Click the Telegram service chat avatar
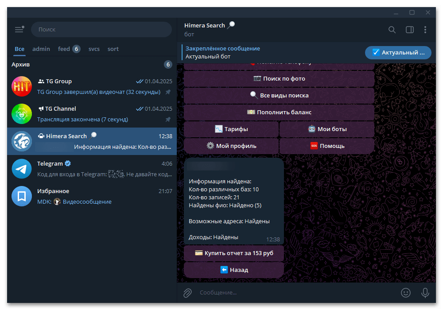The height and width of the screenshot is (310, 443). 22,169
